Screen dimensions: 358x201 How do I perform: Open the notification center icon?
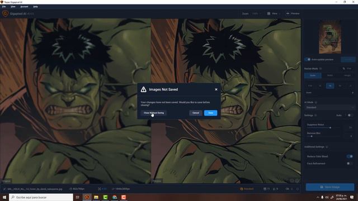[x=352, y=197]
